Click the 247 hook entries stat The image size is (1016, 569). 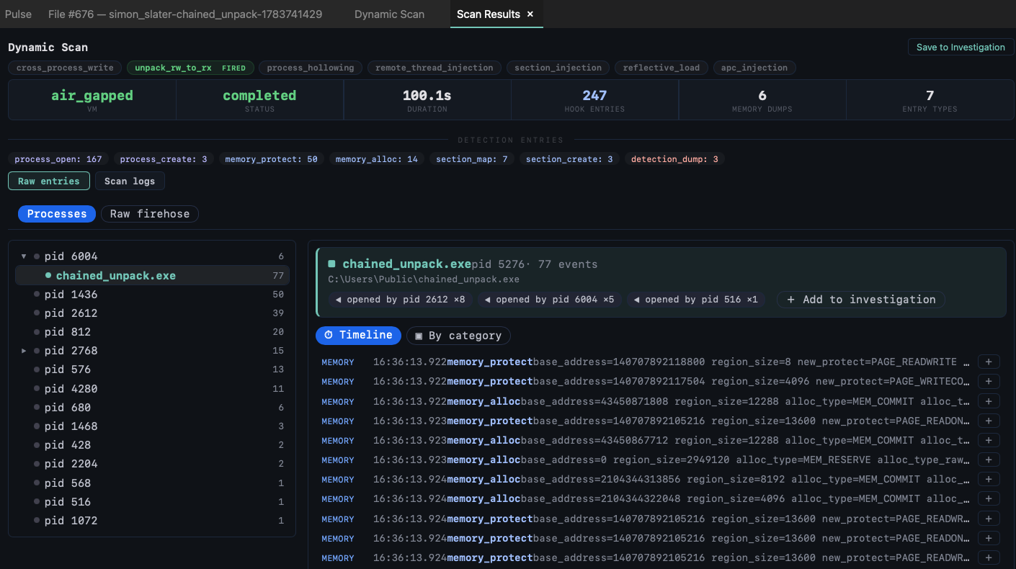coord(594,100)
